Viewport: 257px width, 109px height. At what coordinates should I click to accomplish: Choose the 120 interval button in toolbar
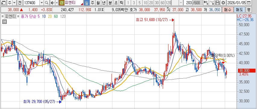click(x=168, y=3)
